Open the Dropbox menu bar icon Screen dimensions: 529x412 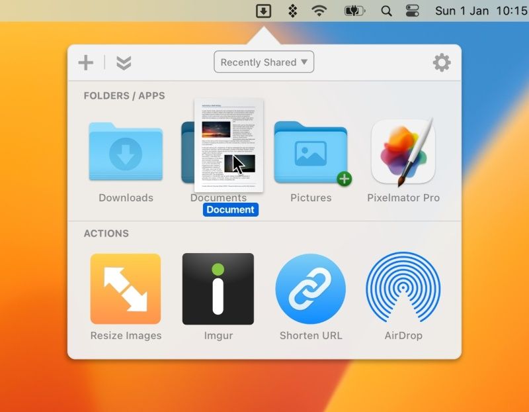point(292,11)
